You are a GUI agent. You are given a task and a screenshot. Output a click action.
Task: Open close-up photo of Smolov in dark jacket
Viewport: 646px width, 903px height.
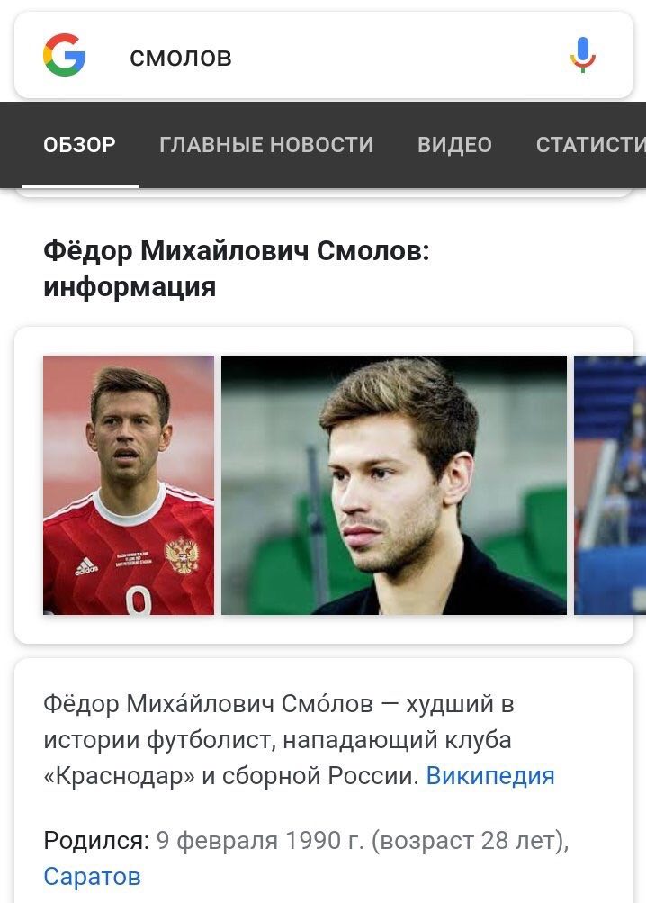click(394, 485)
